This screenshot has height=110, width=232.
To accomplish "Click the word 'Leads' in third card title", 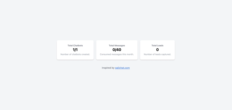I will click(160, 45).
